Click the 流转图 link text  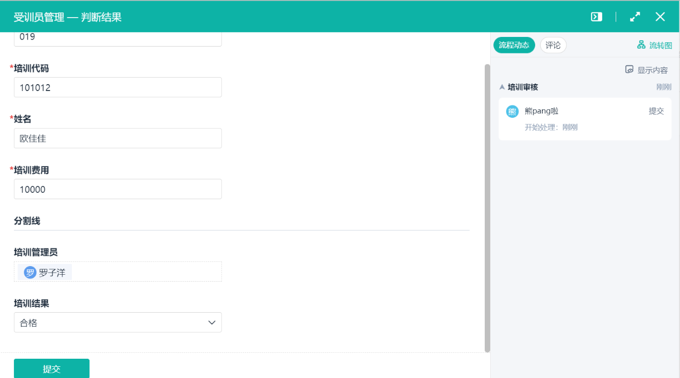pyautogui.click(x=660, y=46)
